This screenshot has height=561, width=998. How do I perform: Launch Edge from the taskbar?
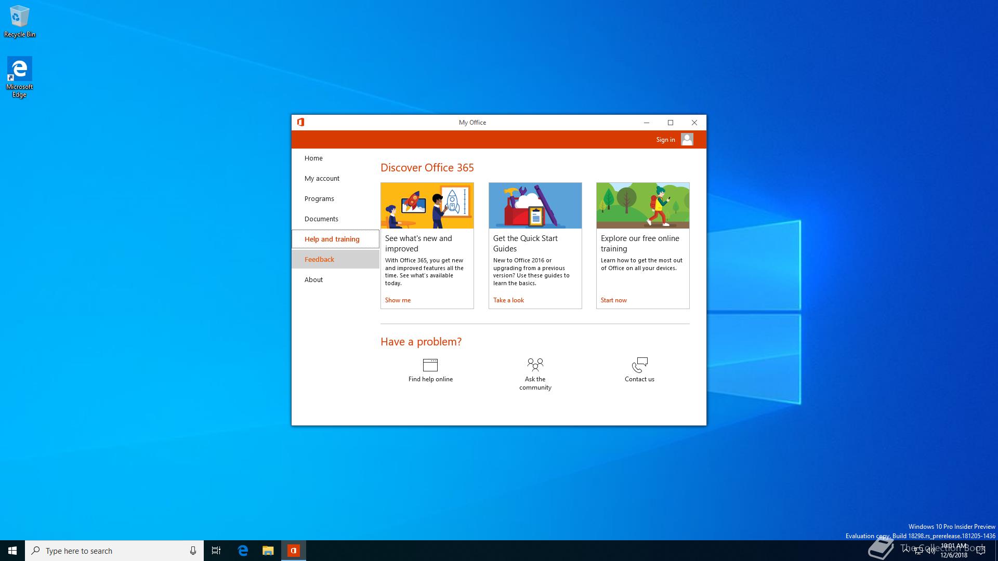point(243,551)
